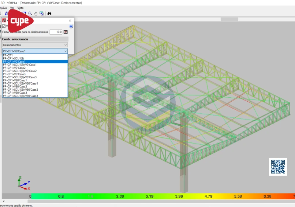Click the displacement scale factor input field
The width and height of the screenshot is (295, 207).
pyautogui.click(x=56, y=32)
